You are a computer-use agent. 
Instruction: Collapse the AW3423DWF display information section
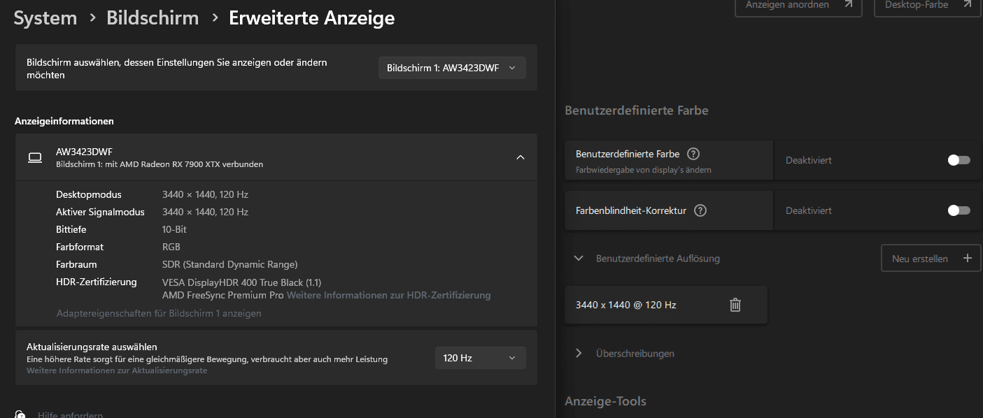520,157
